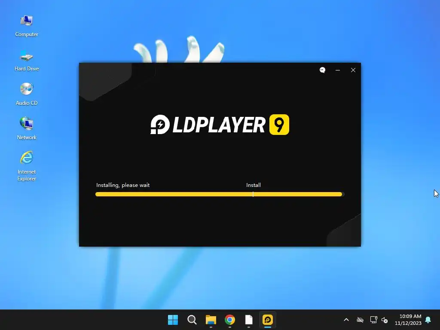Screen dimensions: 440x330
Task: Select the Audio CD desktop icon
Action: point(27,95)
